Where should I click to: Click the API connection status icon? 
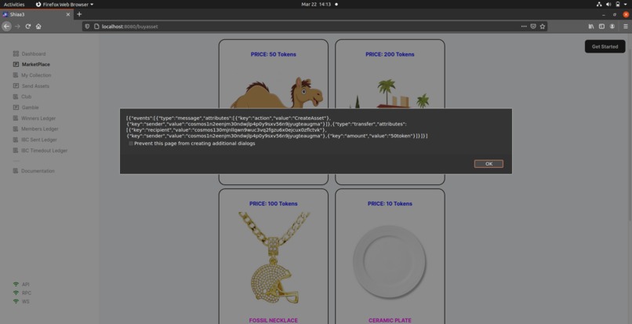tap(16, 285)
